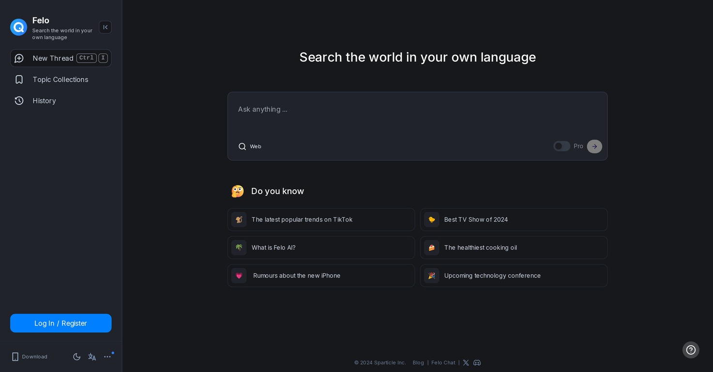The width and height of the screenshot is (713, 372).
Task: Click the Log In / Register button
Action: point(61,323)
